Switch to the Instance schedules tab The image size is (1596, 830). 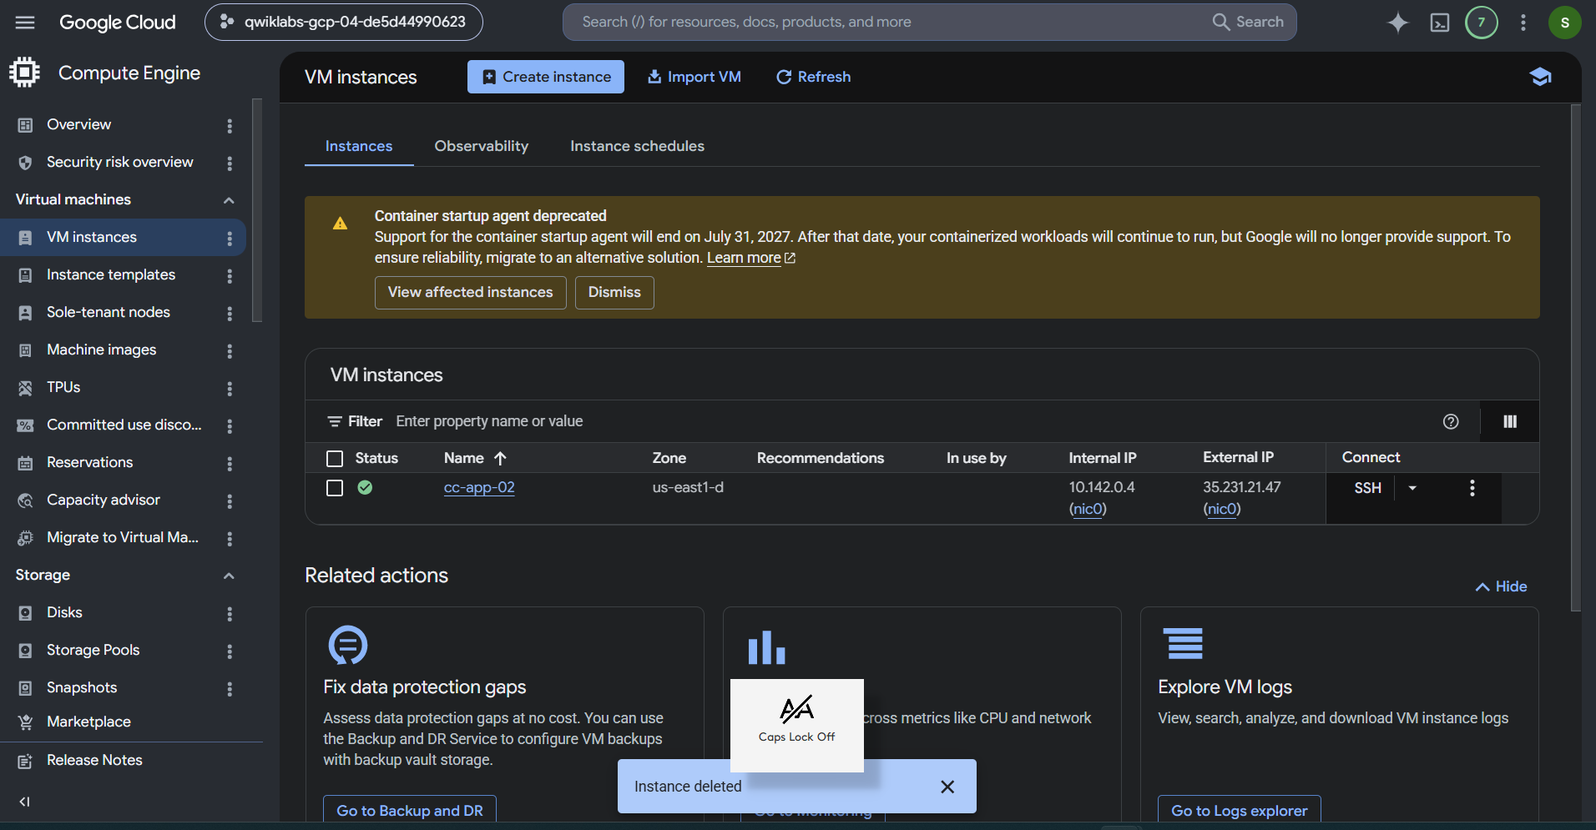pyautogui.click(x=638, y=146)
